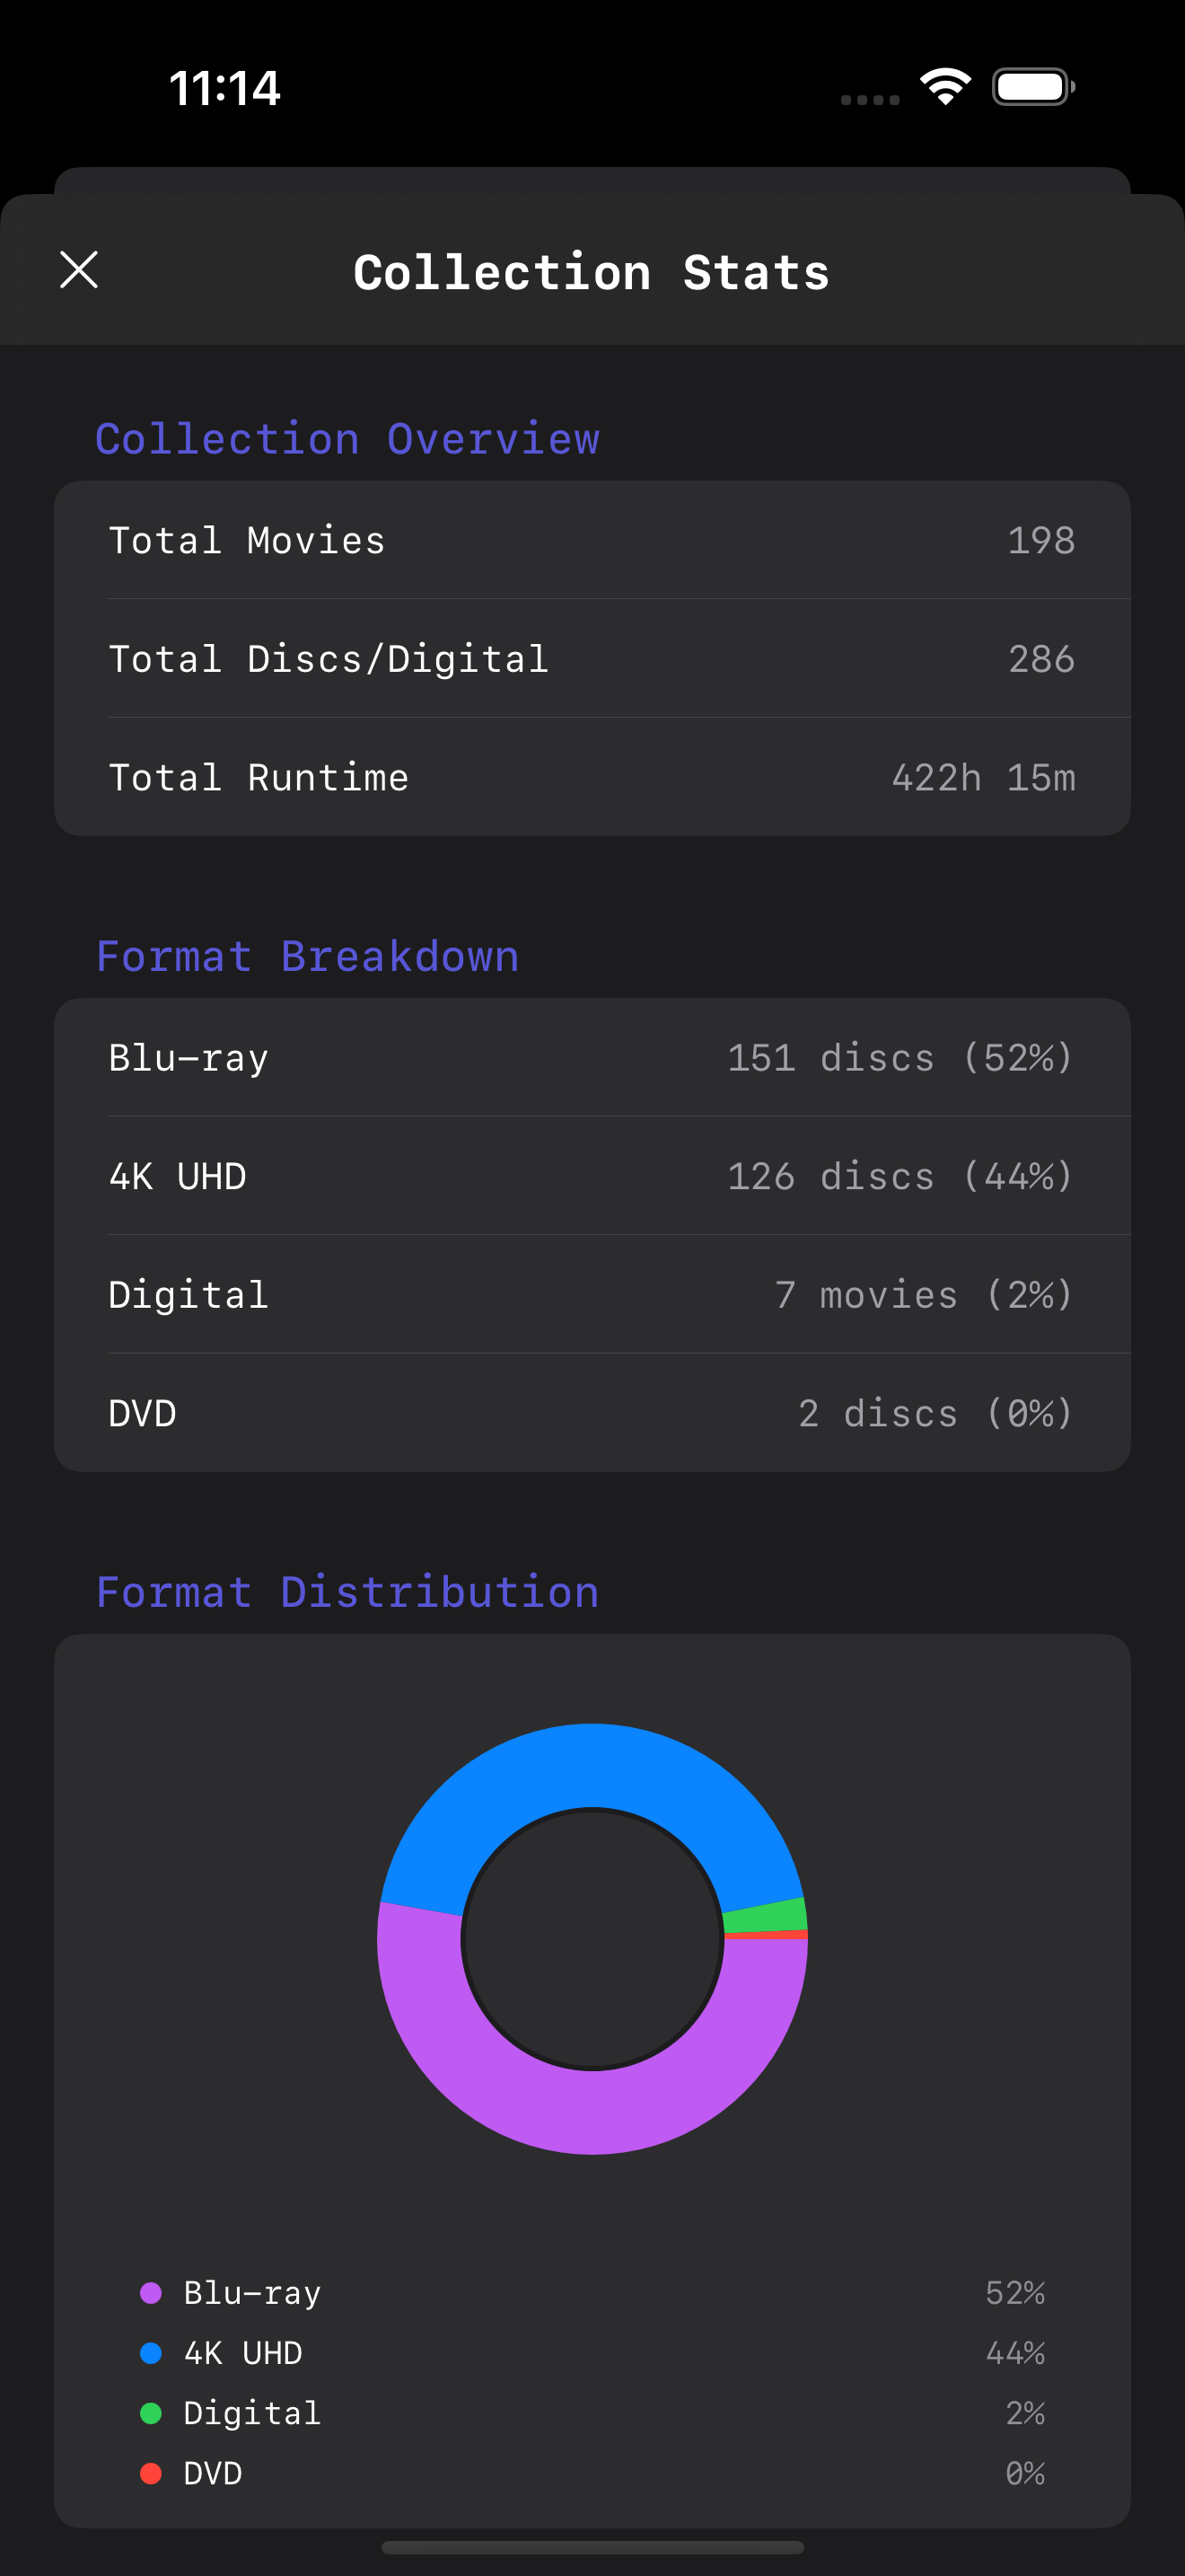Tap the battery indicator icon
1185x2576 pixels.
coord(1033,87)
